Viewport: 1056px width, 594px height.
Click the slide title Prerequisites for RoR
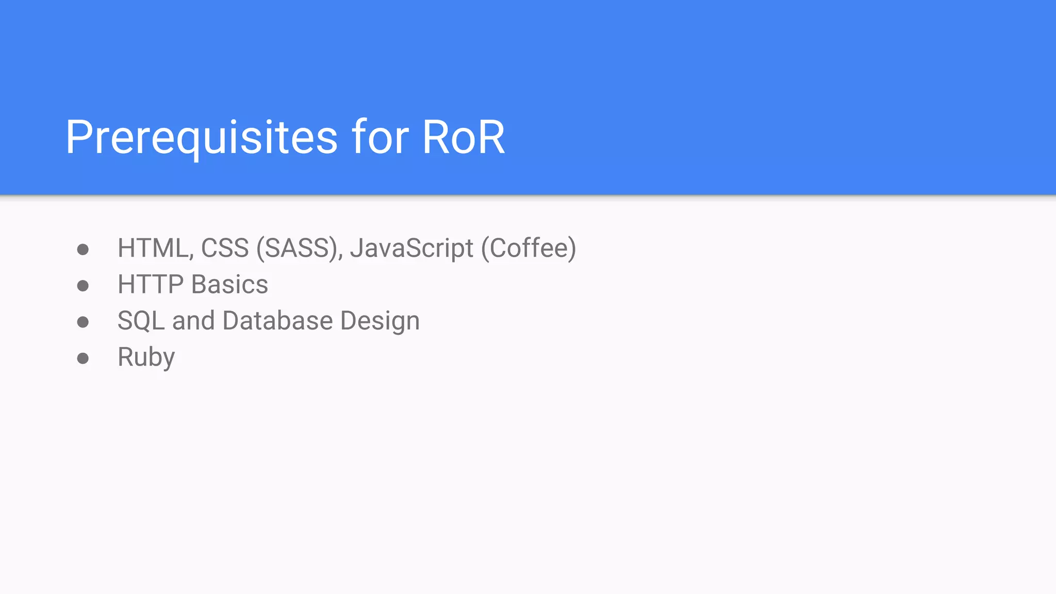click(285, 137)
